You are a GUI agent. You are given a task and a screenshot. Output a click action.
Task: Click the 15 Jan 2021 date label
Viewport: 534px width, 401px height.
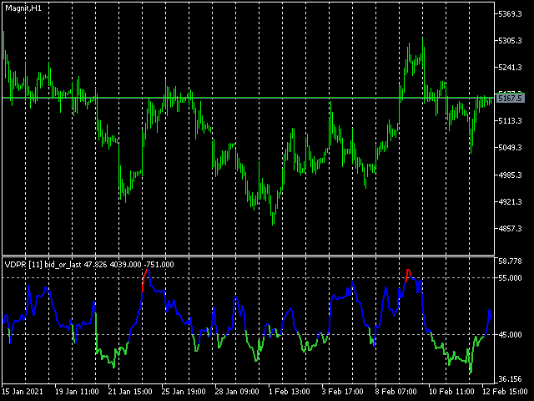(x=23, y=392)
